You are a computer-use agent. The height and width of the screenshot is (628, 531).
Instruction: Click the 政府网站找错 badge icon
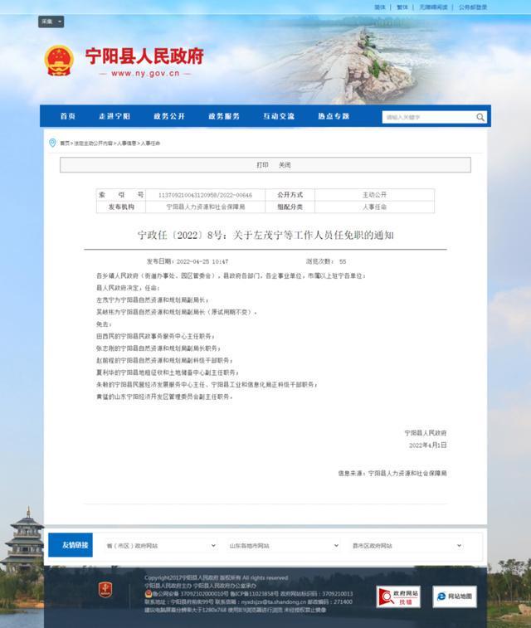399,596
